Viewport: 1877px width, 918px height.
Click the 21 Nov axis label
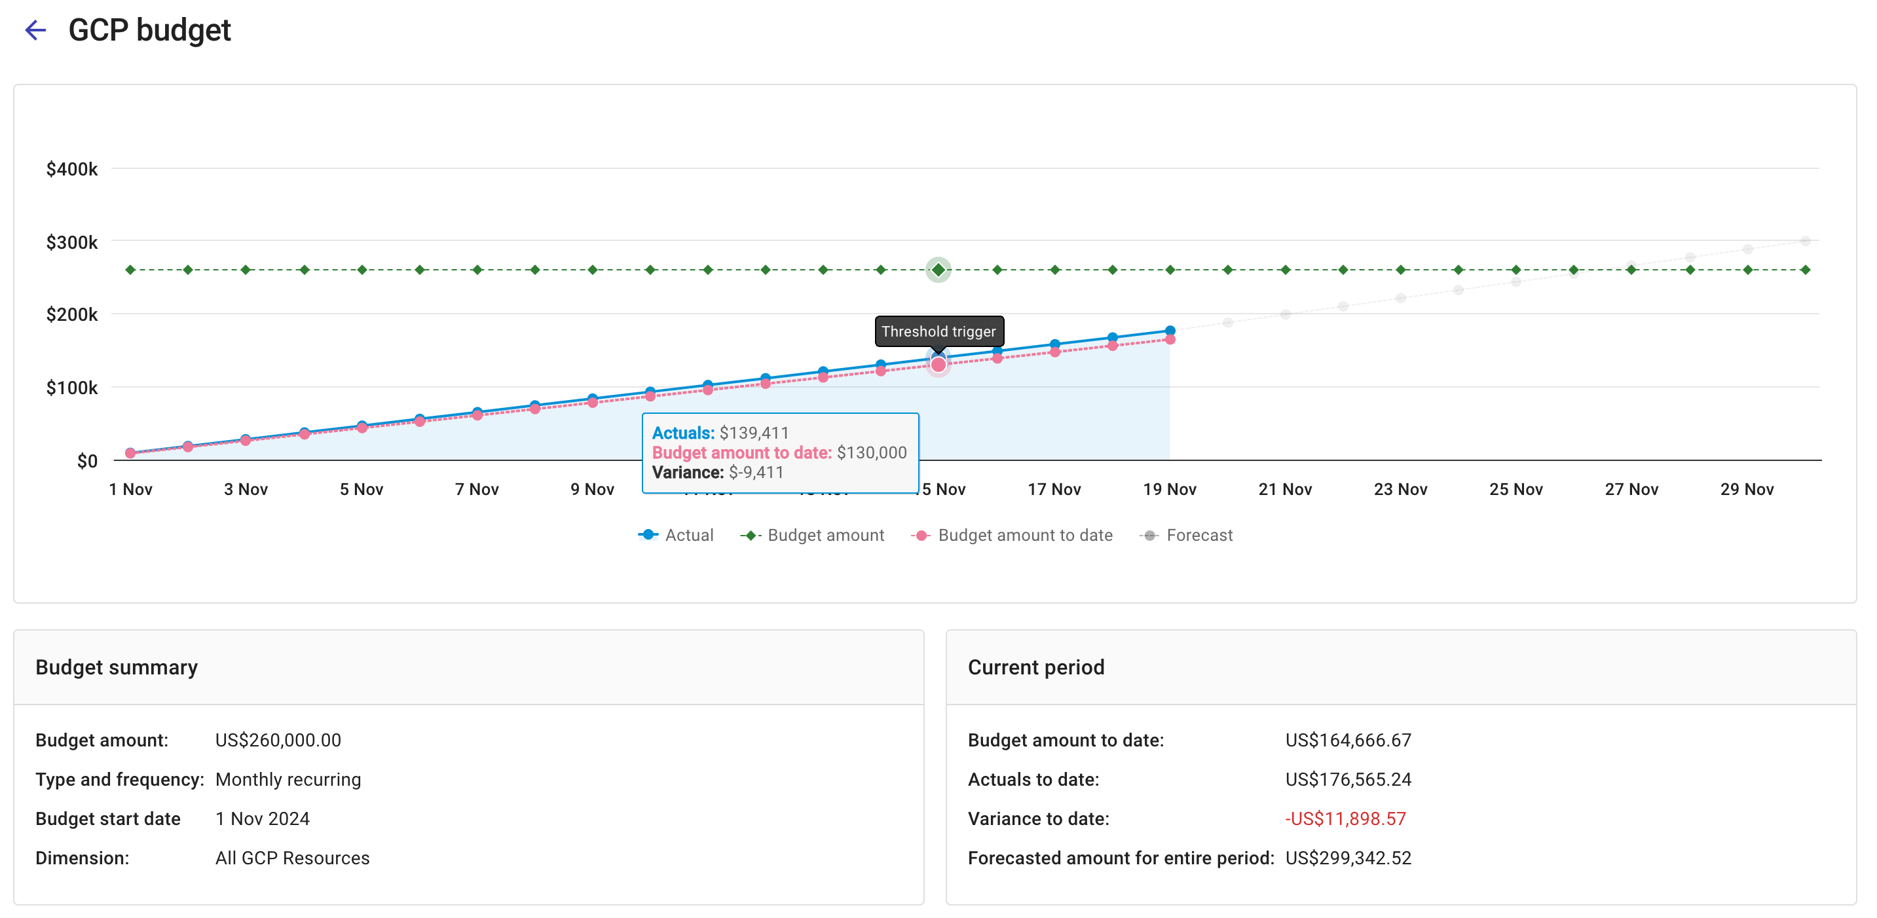click(1286, 490)
